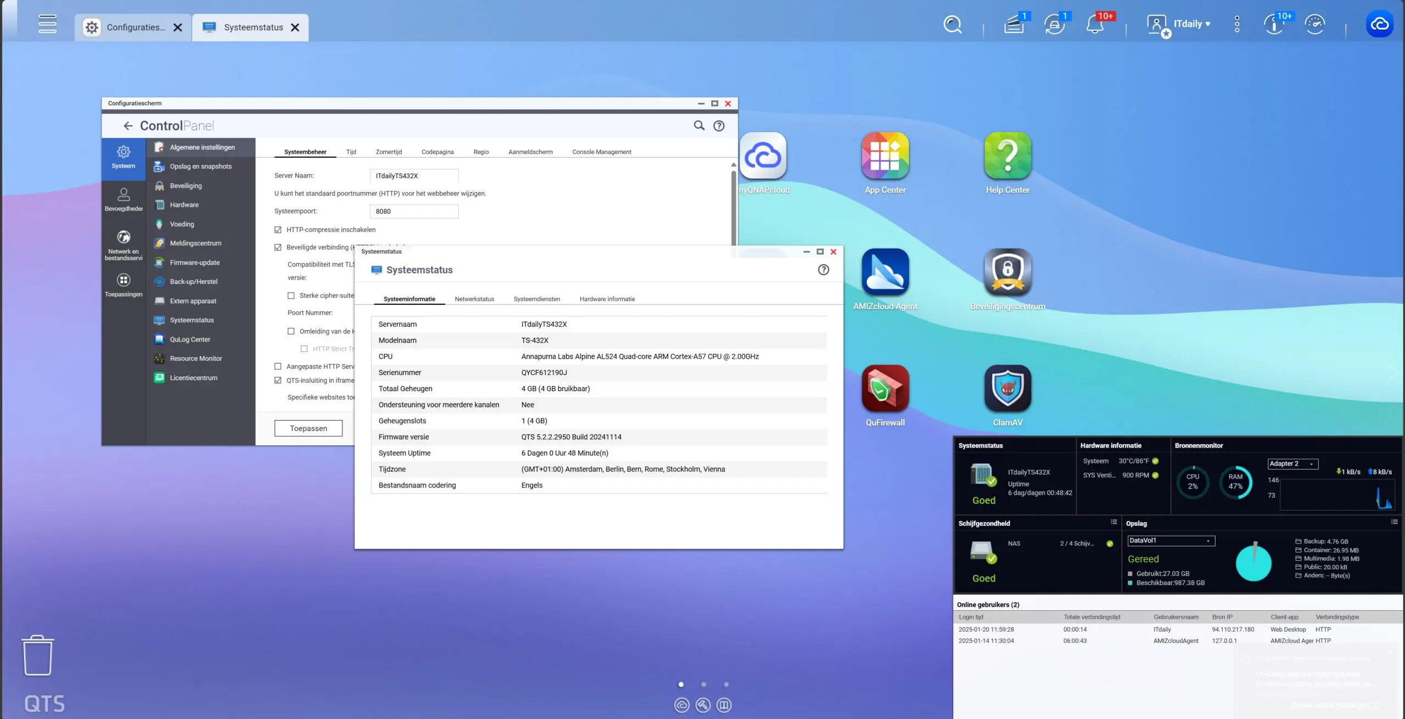Toggle HTTP-compressie inschakelen checkbox
Image resolution: width=1405 pixels, height=719 pixels.
coord(278,230)
